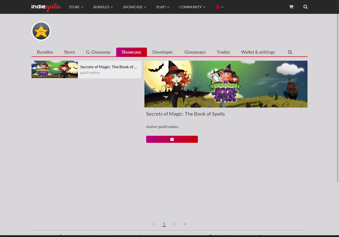Go to previous page arrow
Image resolution: width=339 pixels, height=237 pixels.
click(153, 224)
